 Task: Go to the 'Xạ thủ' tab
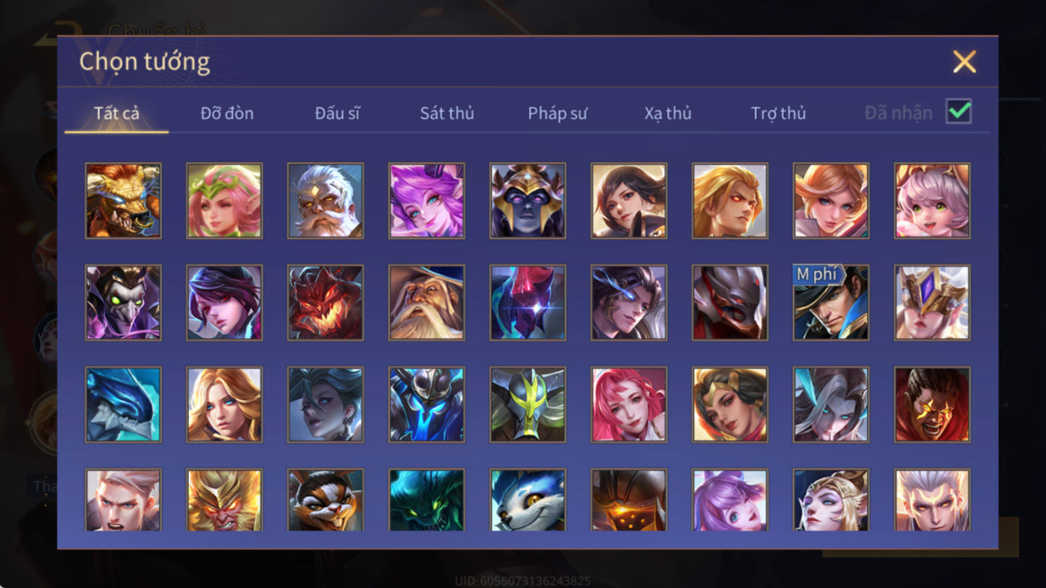coord(667,113)
